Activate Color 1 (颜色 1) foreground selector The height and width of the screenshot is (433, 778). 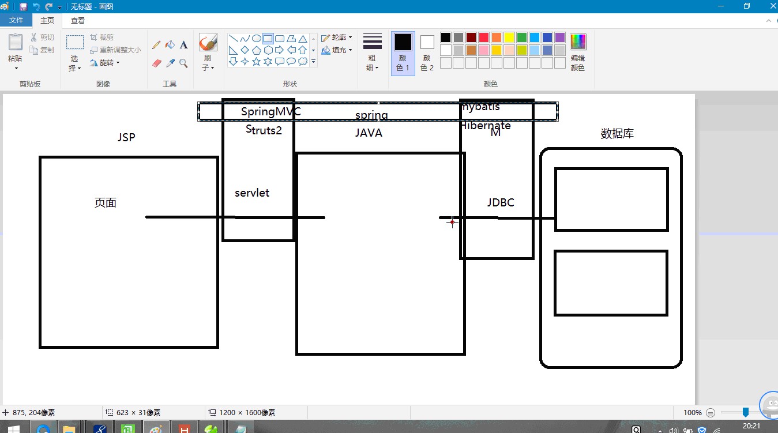[403, 53]
